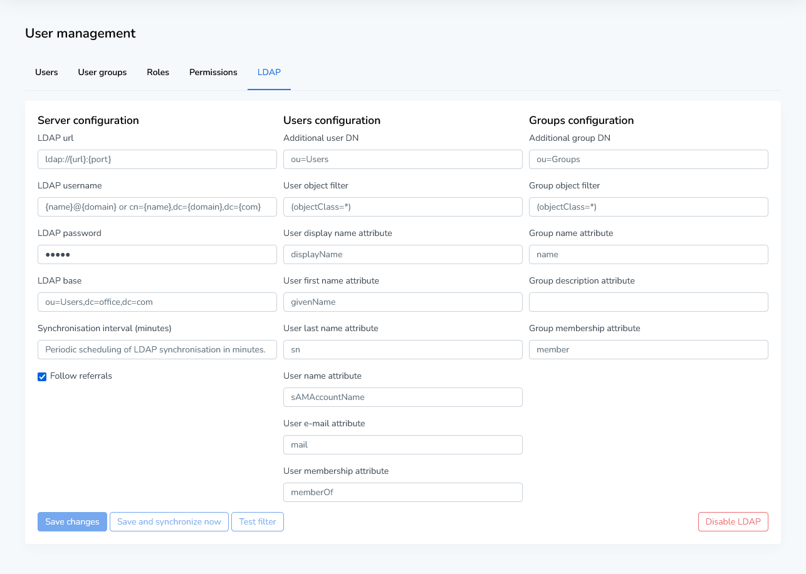
Task: Click the Additional user DN field
Action: (402, 159)
